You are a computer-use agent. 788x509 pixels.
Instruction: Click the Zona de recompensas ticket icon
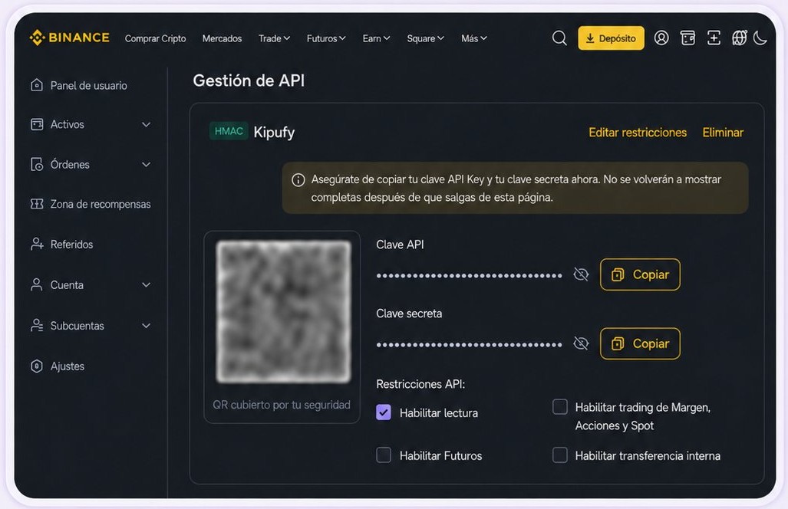point(37,204)
